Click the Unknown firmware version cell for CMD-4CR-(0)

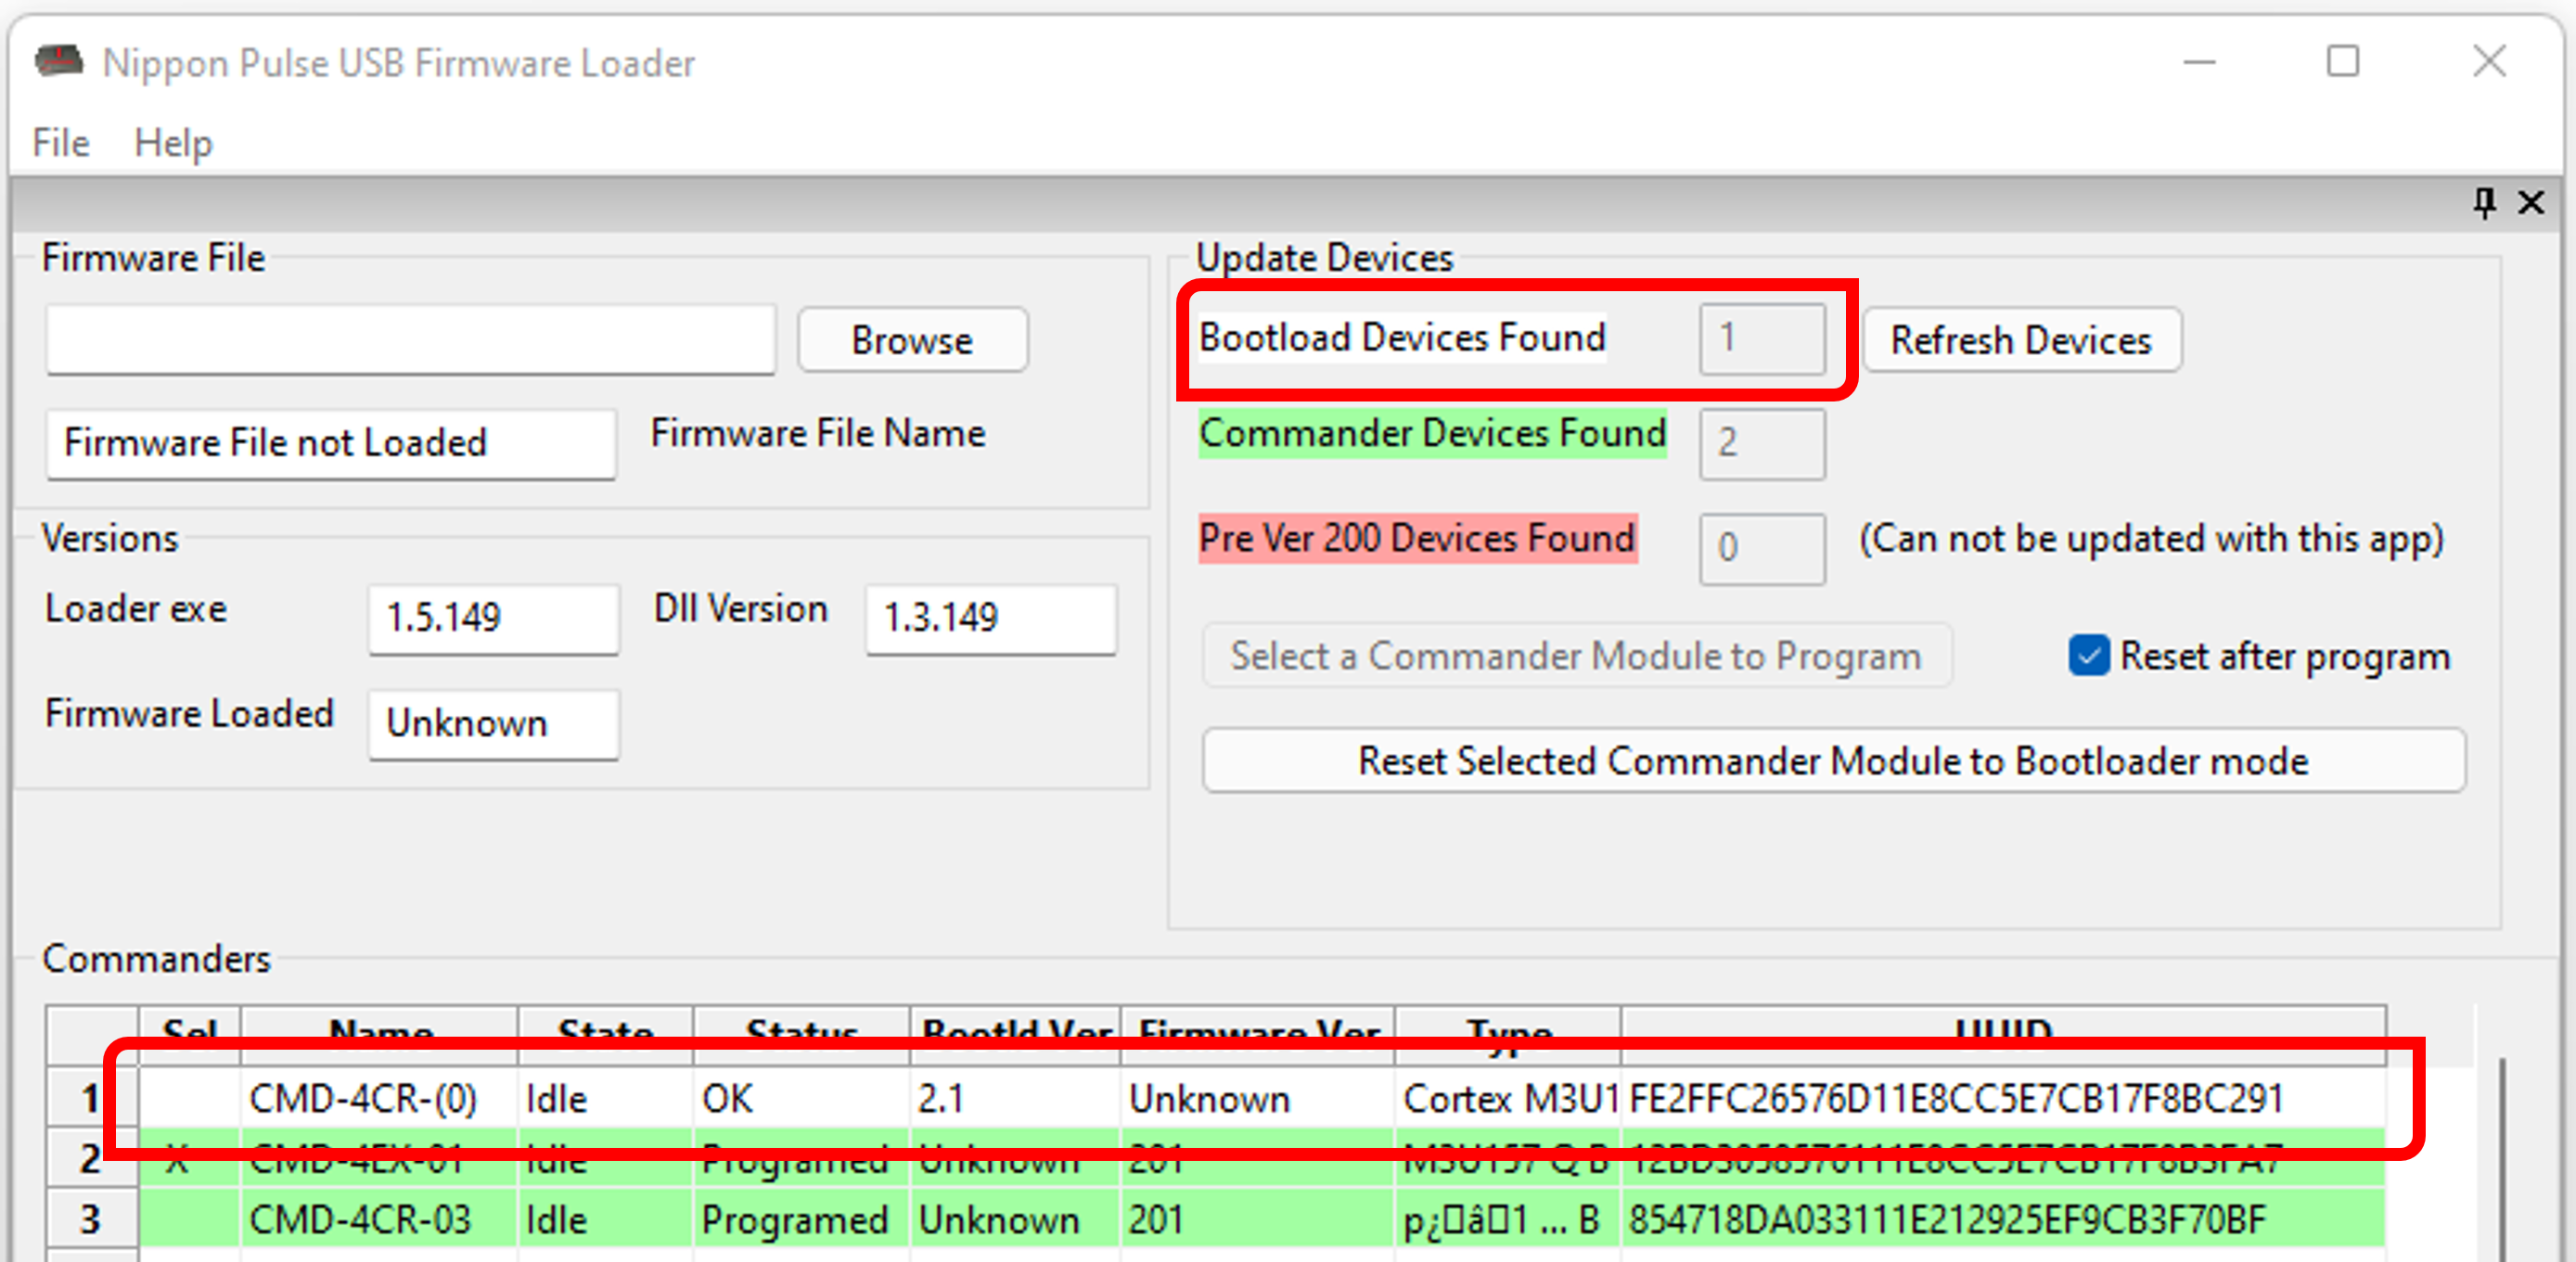(1258, 1098)
